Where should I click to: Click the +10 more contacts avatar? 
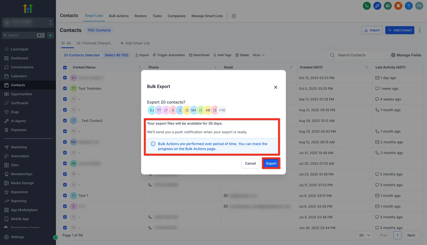tap(222, 110)
